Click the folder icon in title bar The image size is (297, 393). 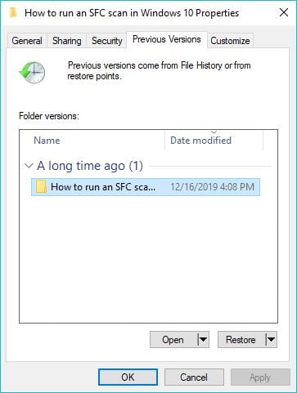pos(13,12)
